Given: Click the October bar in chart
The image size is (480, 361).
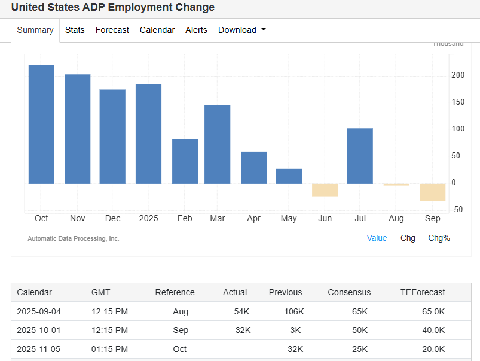Looking at the screenshot, I should tap(41, 124).
